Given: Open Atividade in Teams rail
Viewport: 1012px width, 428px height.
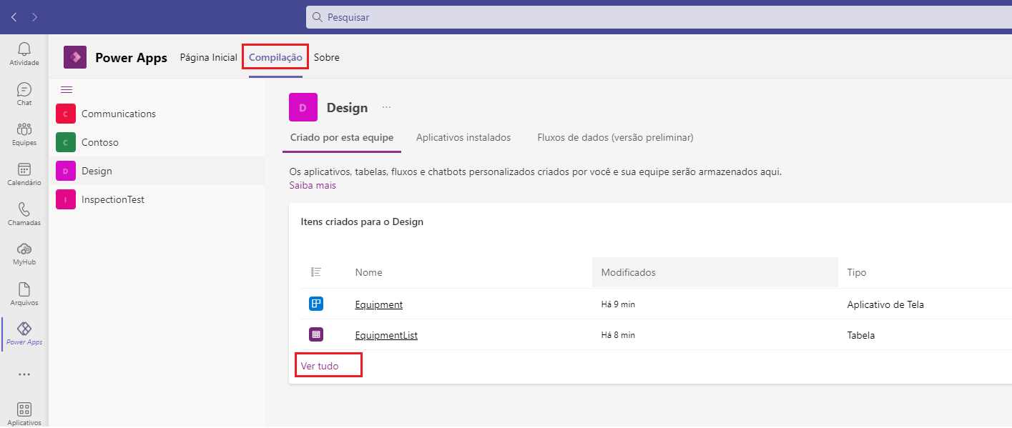Looking at the screenshot, I should 24,54.
